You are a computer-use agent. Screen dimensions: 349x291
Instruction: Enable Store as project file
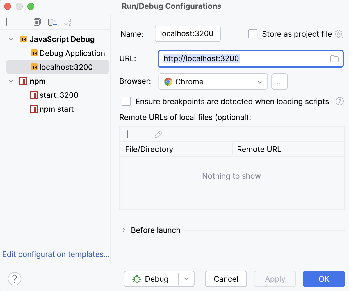tap(253, 34)
